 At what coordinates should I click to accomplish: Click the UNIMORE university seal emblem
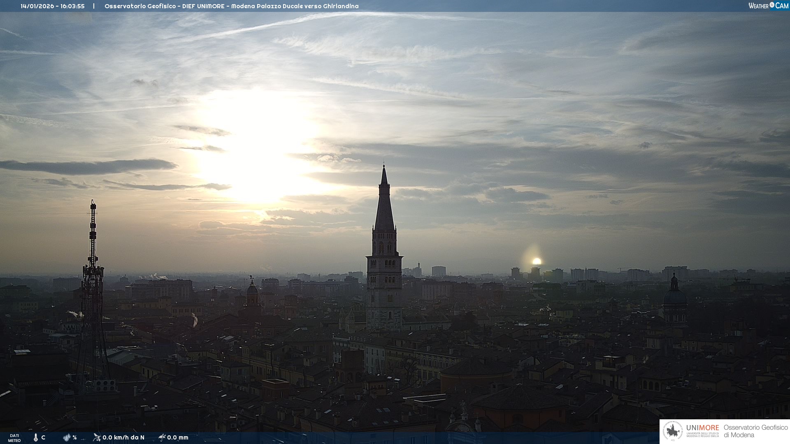pyautogui.click(x=673, y=431)
